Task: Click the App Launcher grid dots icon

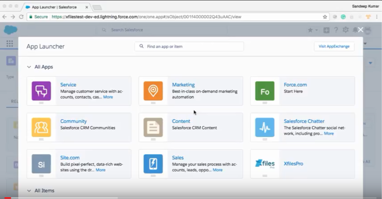Action: [10, 44]
